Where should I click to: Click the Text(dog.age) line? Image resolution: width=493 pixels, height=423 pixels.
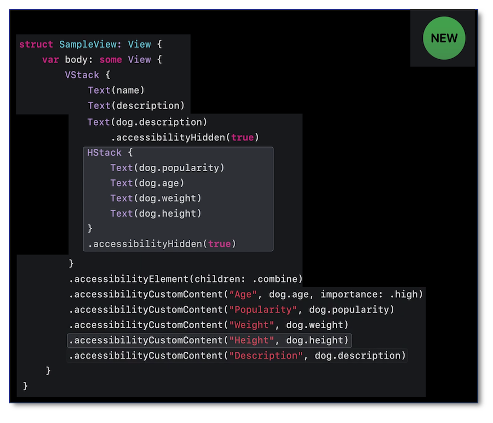pyautogui.click(x=147, y=183)
